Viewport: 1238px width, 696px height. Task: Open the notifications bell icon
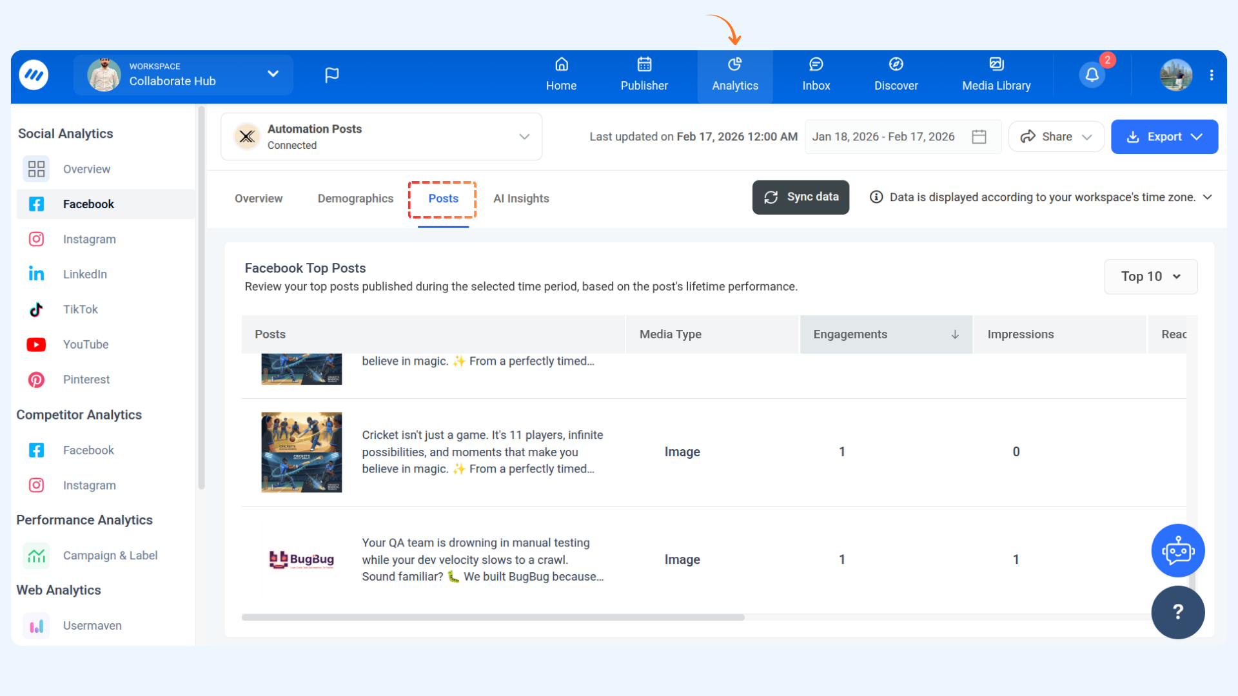tap(1092, 75)
